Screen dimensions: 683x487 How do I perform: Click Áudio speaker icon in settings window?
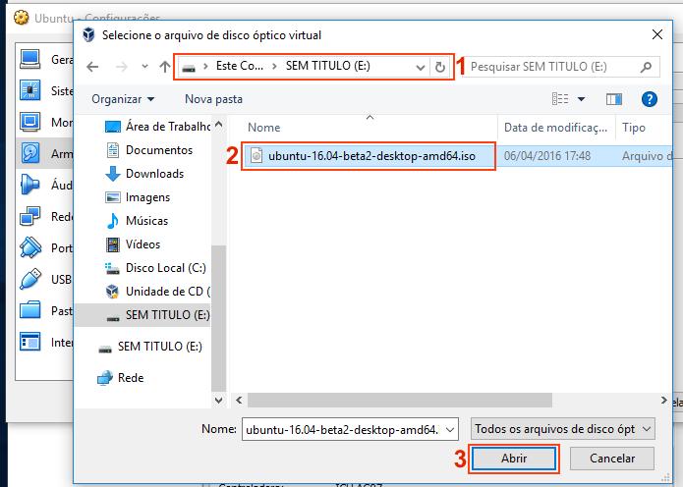point(30,185)
